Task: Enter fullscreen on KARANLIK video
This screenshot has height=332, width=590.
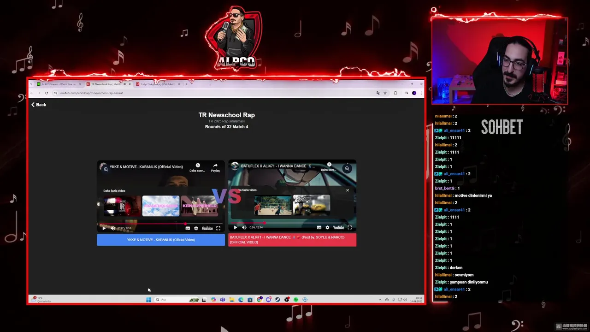Action: pyautogui.click(x=218, y=228)
